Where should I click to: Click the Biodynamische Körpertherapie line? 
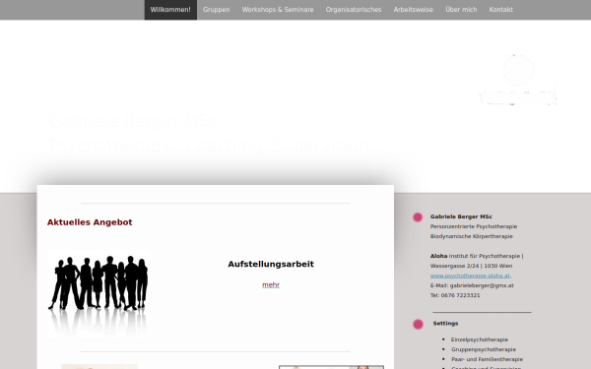pos(472,236)
